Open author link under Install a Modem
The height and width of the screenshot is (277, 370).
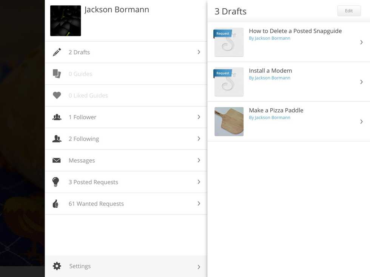click(269, 78)
